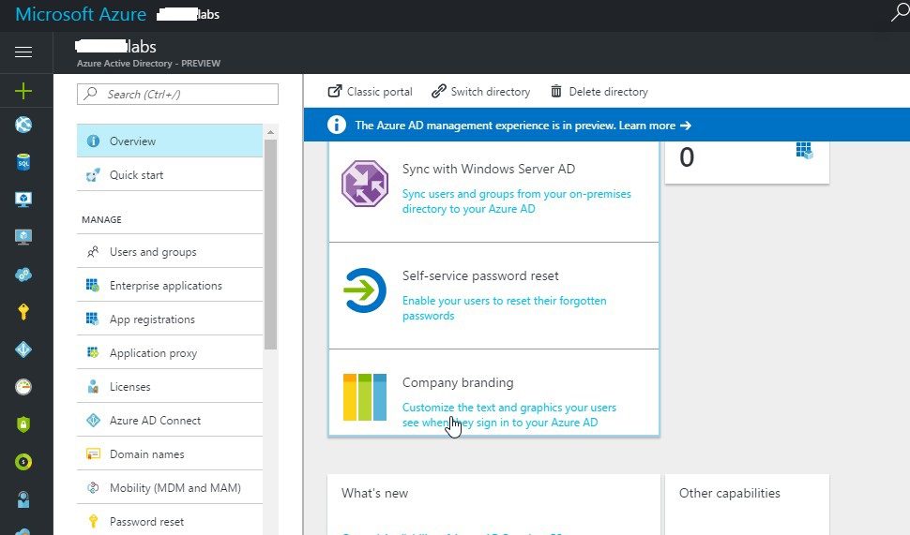Image resolution: width=910 pixels, height=535 pixels.
Task: Click the Company branding colored bars icon
Action: point(364,396)
